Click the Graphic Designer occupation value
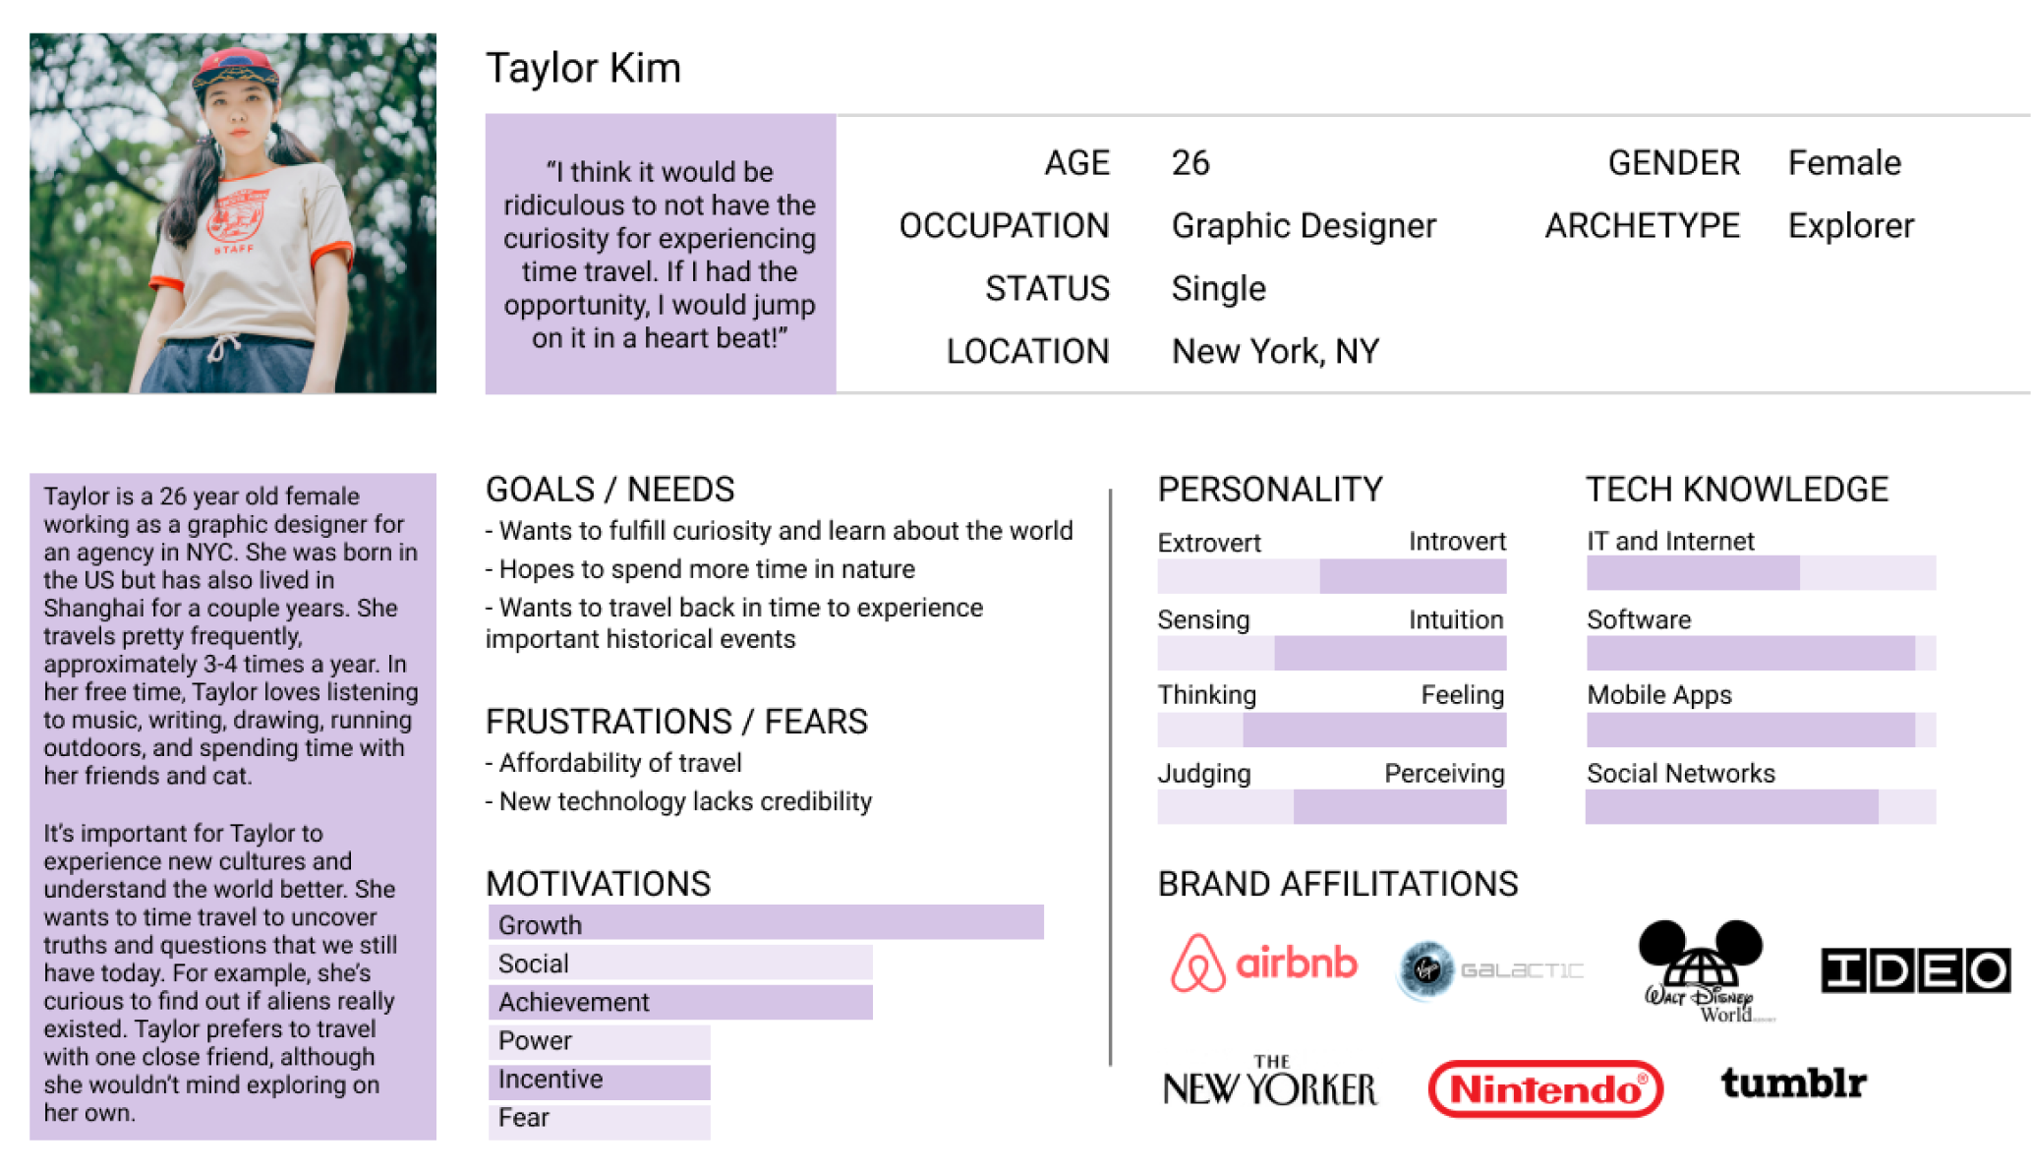2031x1170 pixels. click(1303, 226)
